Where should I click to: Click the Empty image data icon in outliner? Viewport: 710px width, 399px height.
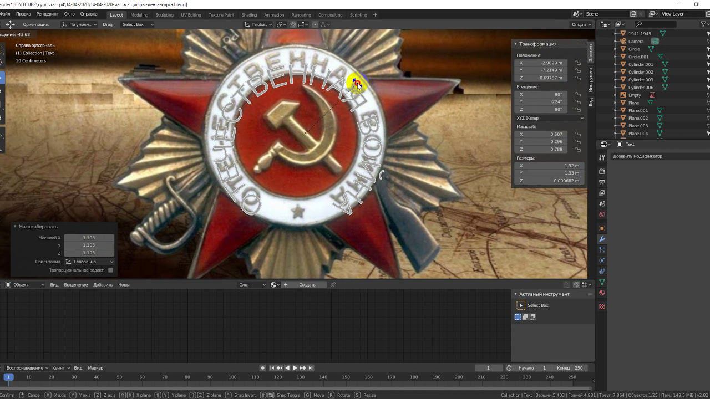[652, 95]
